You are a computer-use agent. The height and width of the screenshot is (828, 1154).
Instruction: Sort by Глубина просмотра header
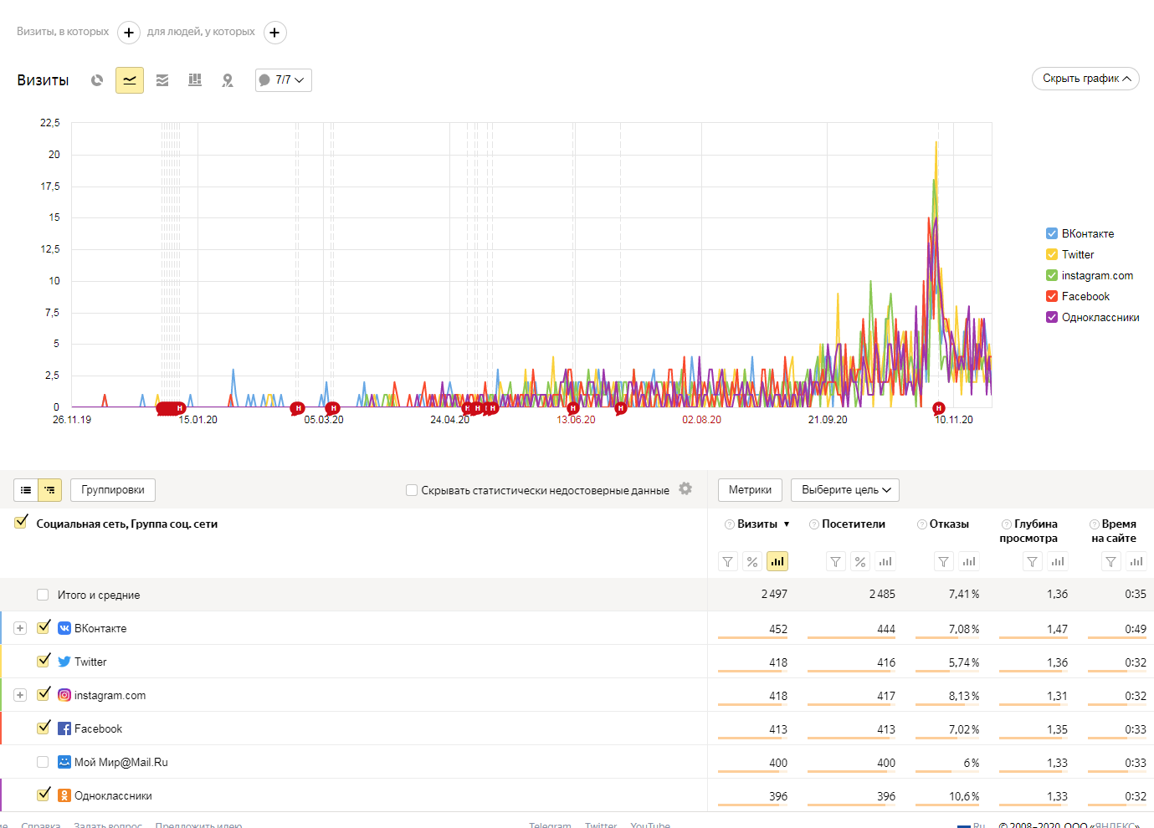(x=1028, y=531)
